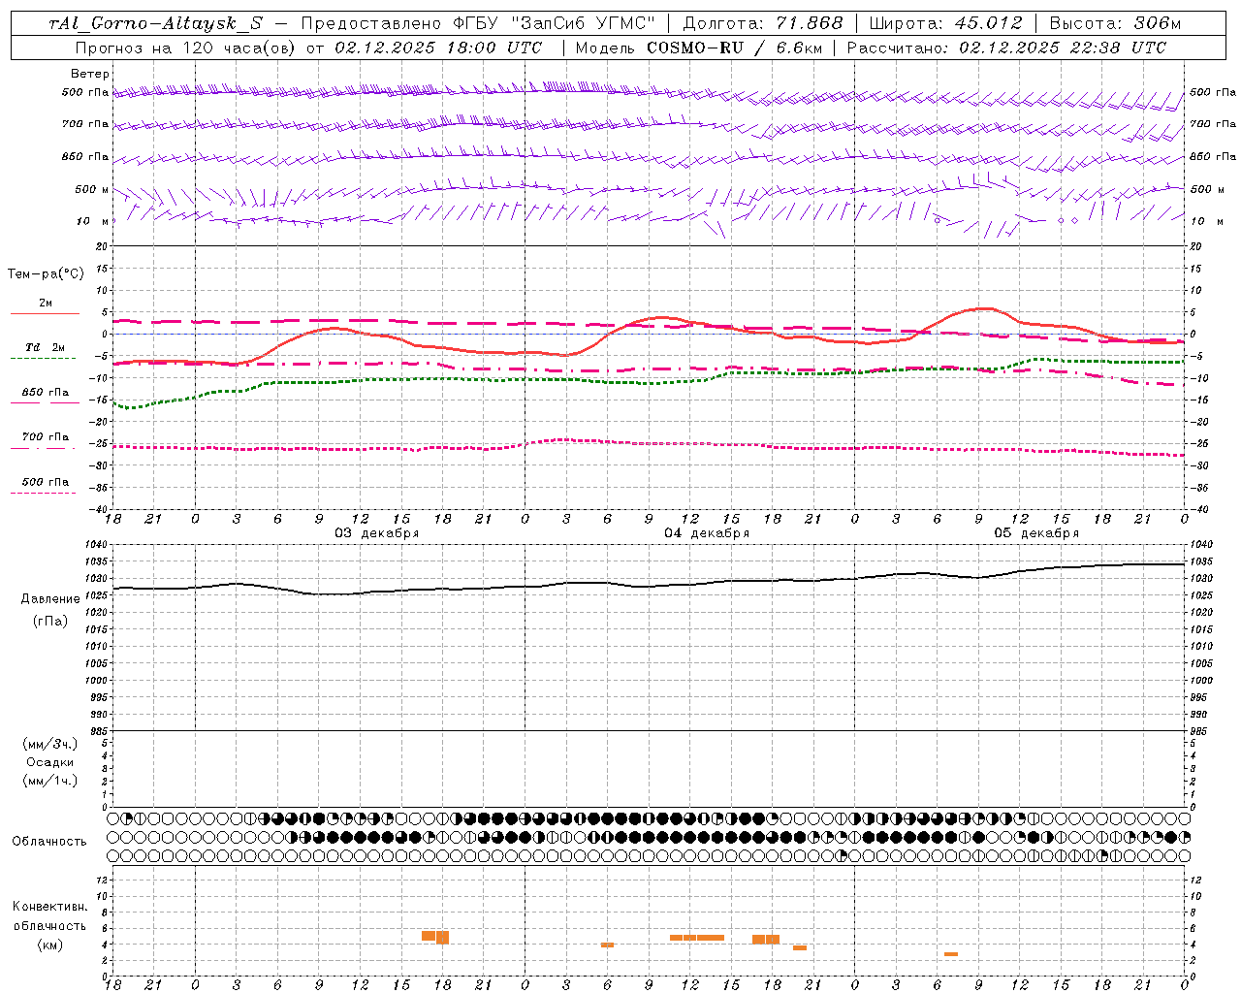This screenshot has height=993, width=1241.
Task: Click the 700 гПа temperature legend entry
Action: click(46, 437)
